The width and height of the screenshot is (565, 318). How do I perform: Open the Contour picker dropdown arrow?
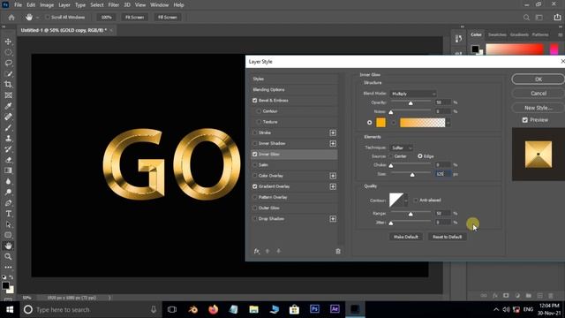(406, 201)
